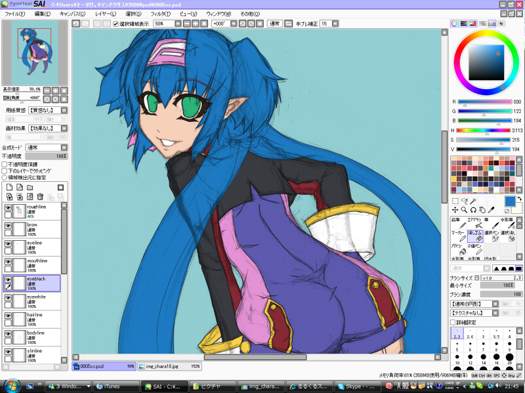Open the 編集(E) menu
The height and width of the screenshot is (393, 525).
point(43,14)
